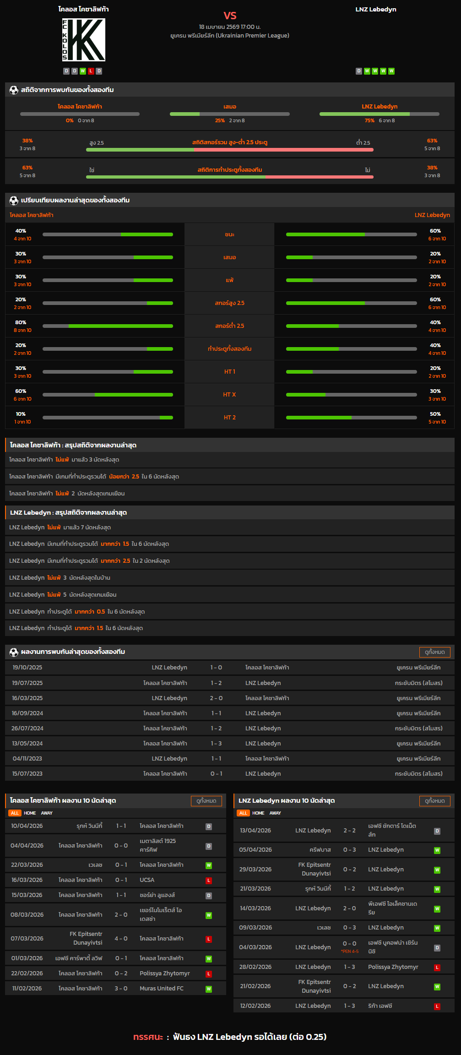Click soccer ball icon beside ผลงานการพบกันล่าสุด header
This screenshot has width=461, height=1055.
(x=14, y=652)
